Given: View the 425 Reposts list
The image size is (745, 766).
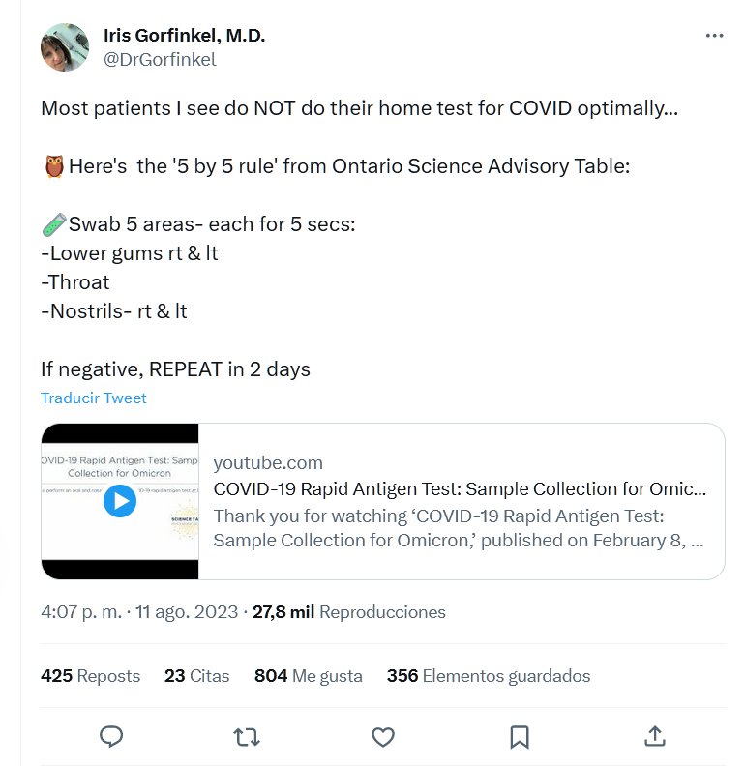Looking at the screenshot, I should tap(90, 676).
